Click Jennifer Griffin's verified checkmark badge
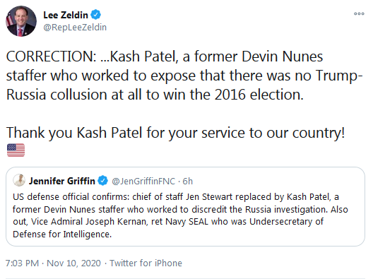 pyautogui.click(x=102, y=181)
